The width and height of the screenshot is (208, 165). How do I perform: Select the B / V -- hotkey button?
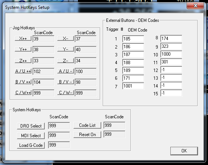pos(65,82)
